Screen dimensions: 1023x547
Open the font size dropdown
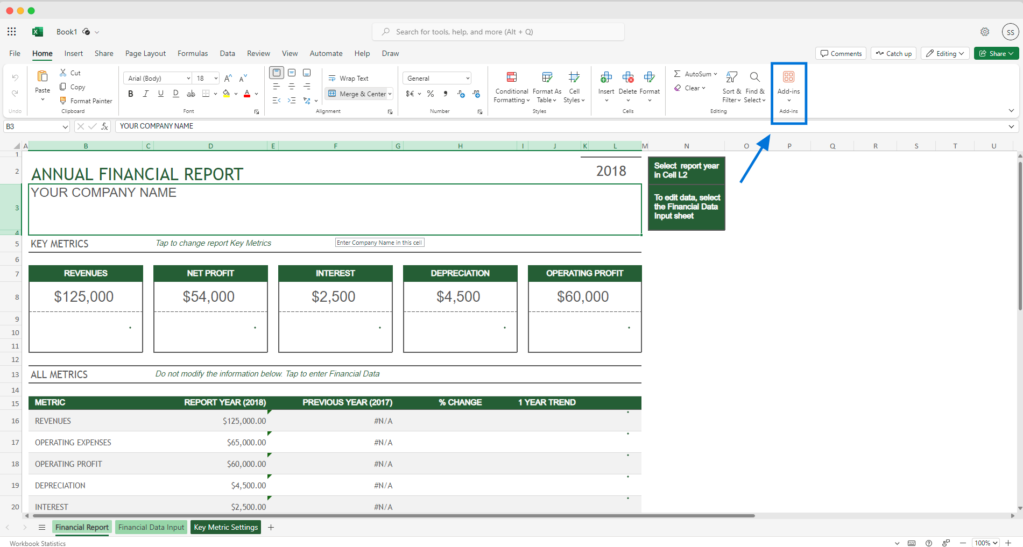coord(214,78)
